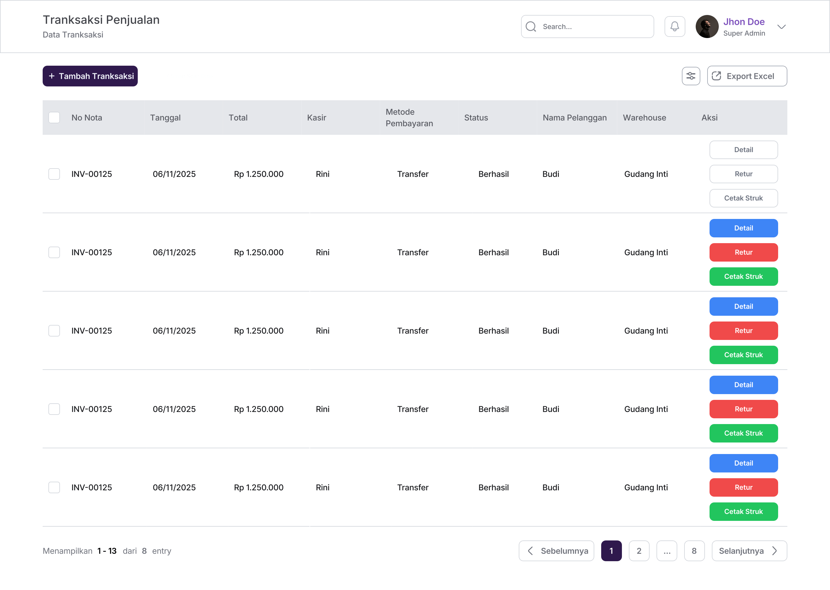Click the notification bell icon
This screenshot has width=830, height=590.
(674, 27)
